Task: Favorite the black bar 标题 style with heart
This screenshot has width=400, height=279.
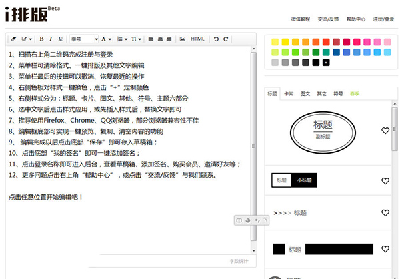Action: point(385,249)
